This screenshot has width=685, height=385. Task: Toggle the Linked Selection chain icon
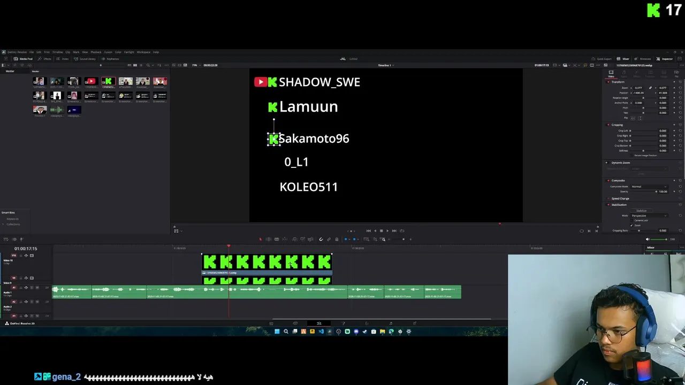(x=329, y=239)
